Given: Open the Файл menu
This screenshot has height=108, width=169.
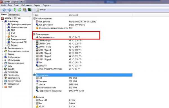Looking at the screenshot, I should (x=4, y=5).
